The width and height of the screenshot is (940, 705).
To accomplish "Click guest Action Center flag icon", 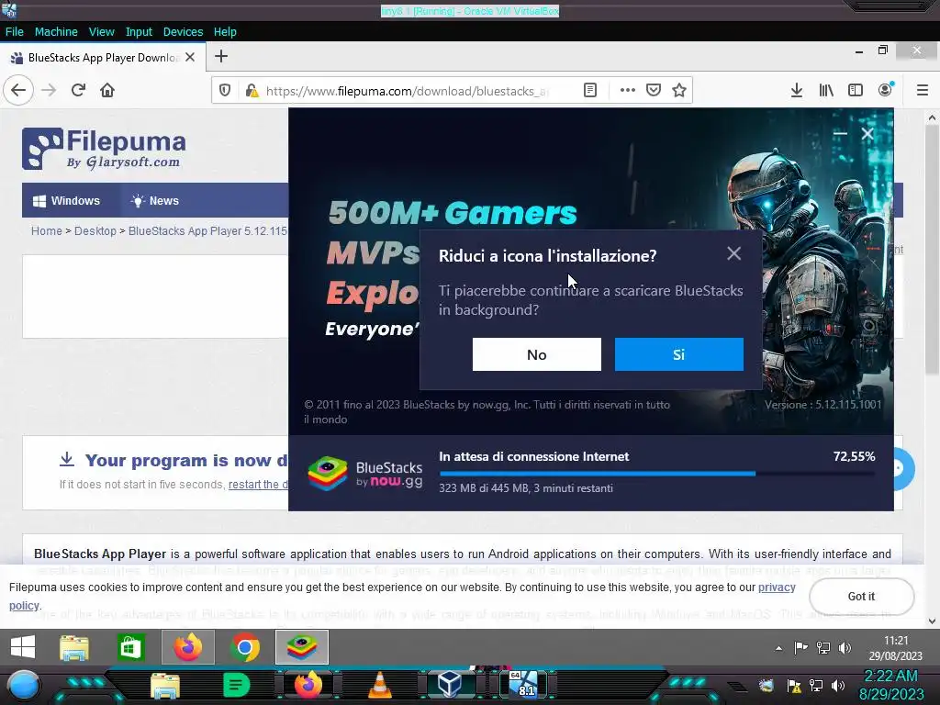I will point(800,648).
